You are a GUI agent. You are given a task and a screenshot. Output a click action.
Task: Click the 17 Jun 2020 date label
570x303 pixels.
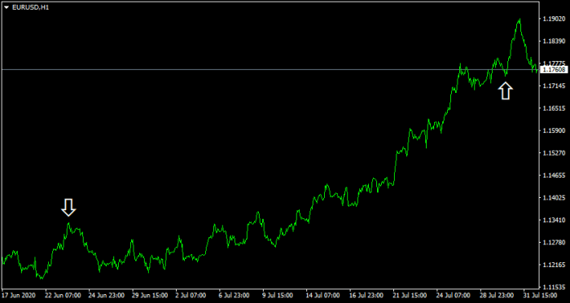point(19,296)
